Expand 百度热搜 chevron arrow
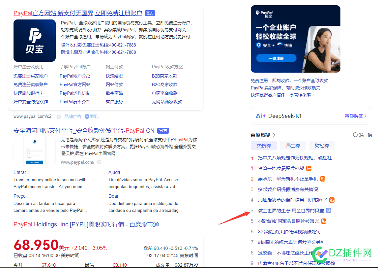This screenshot has width=378, height=268. tap(274, 135)
